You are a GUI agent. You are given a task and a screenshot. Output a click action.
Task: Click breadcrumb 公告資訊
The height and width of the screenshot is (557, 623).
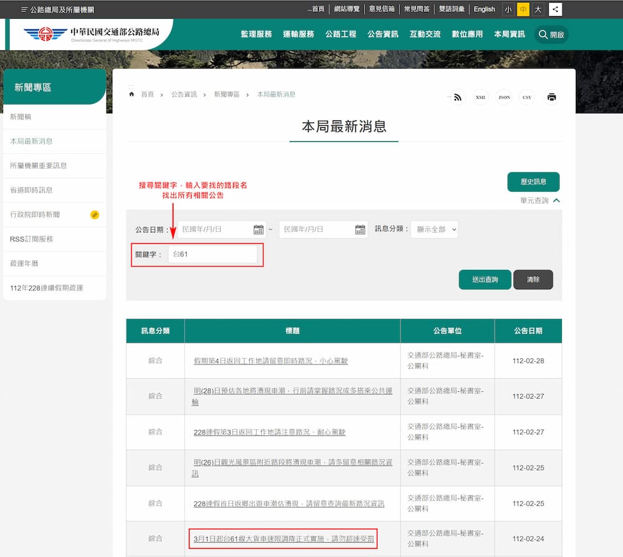(x=184, y=95)
